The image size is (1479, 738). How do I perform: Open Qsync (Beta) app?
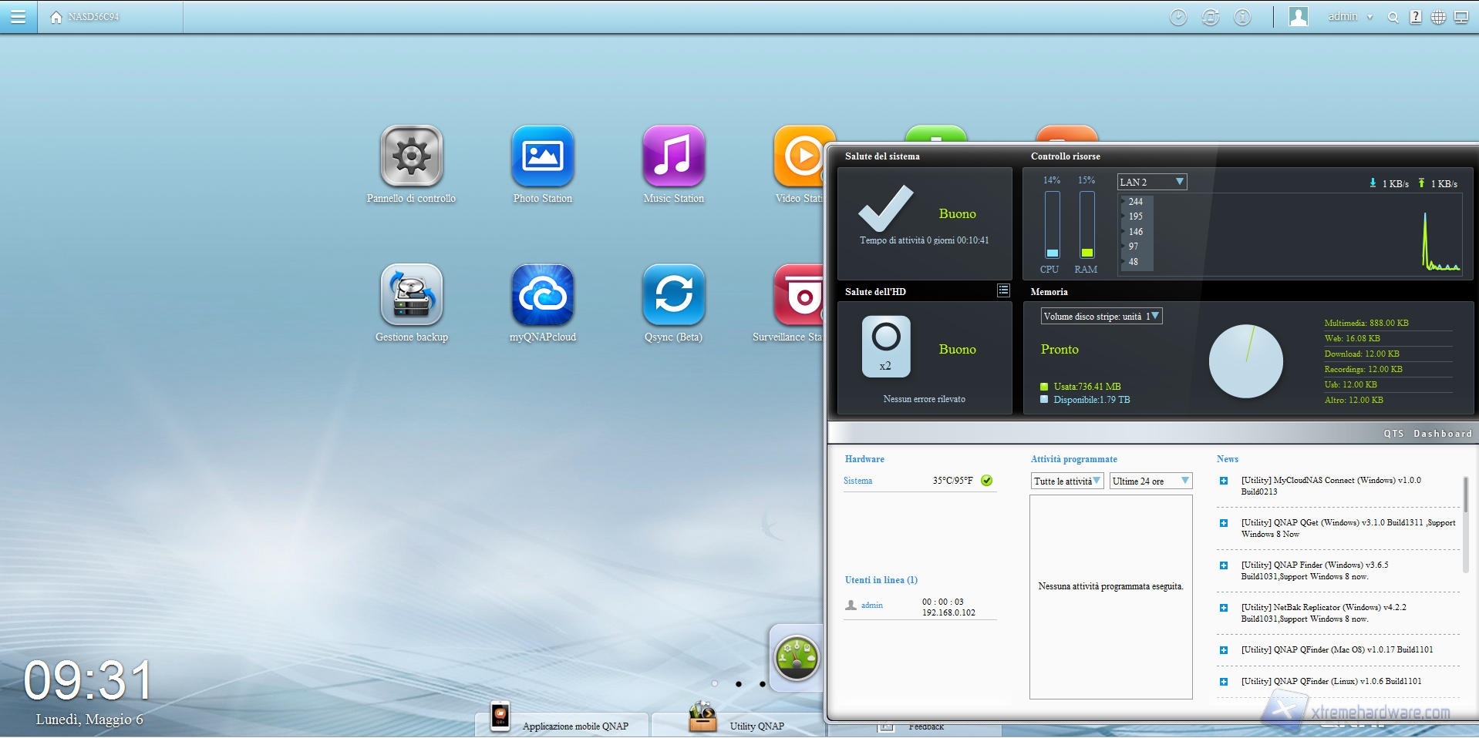[x=673, y=295]
